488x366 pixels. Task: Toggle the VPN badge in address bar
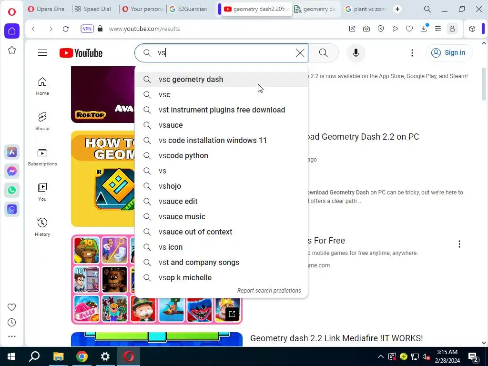87,29
